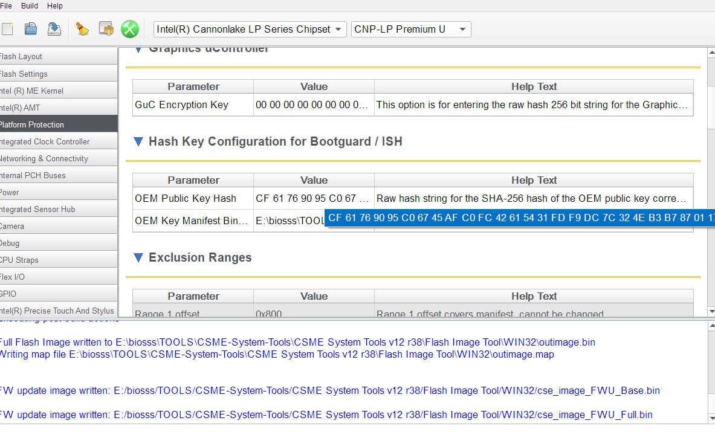
Task: Collapse the Graphics uController section
Action: 138,49
